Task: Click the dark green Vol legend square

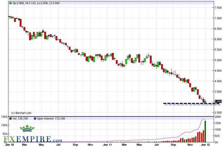Action: 10,118
